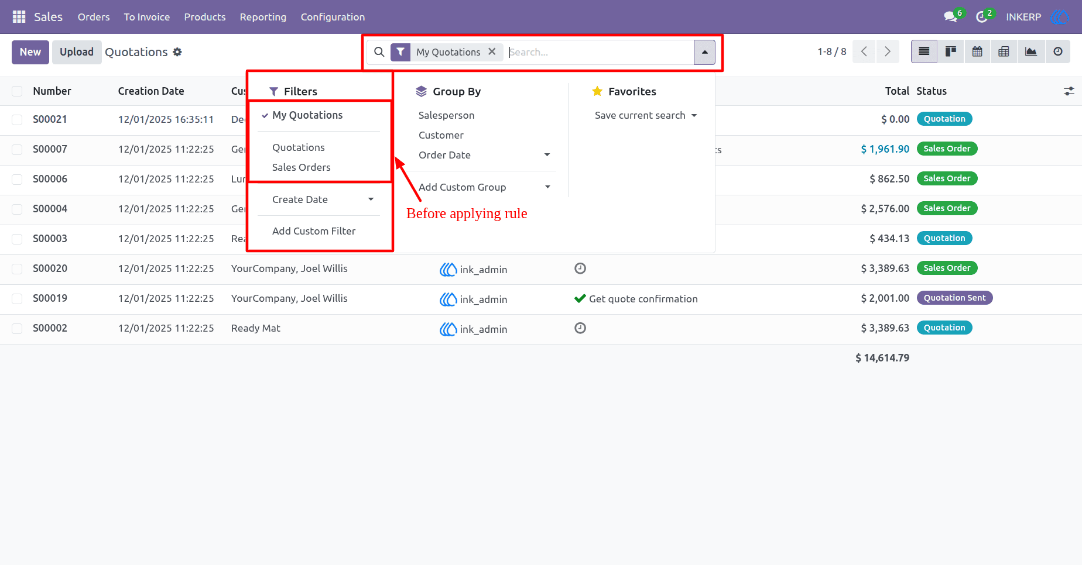
Task: Tick the checkbox for order S00019
Action: click(17, 298)
